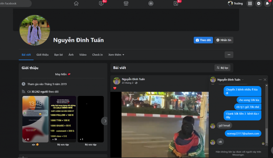Open the 'xịn' featured collection thumbnail
Image resolution: width=273 pixels, height=158 pixels.
click(x=35, y=119)
